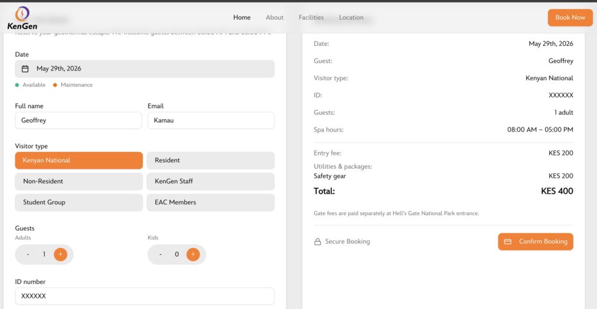The image size is (597, 309).
Task: Click the Total KES 400 amount
Action: (x=557, y=191)
